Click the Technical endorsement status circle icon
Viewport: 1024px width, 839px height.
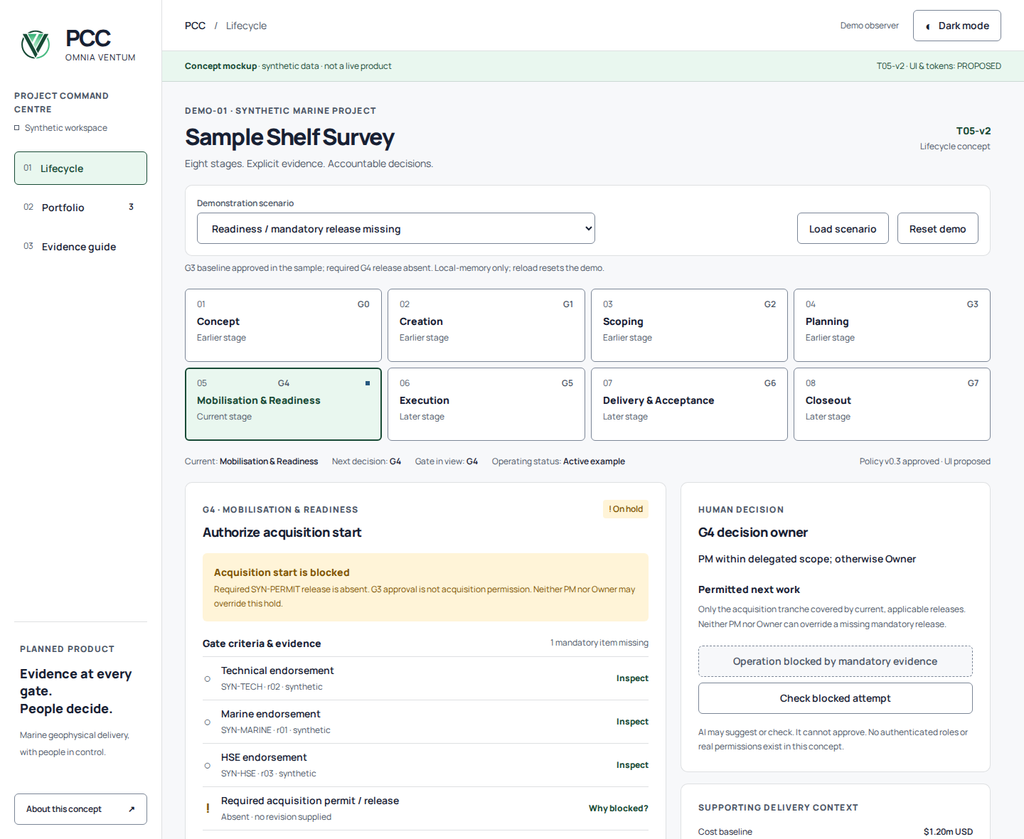click(x=208, y=679)
